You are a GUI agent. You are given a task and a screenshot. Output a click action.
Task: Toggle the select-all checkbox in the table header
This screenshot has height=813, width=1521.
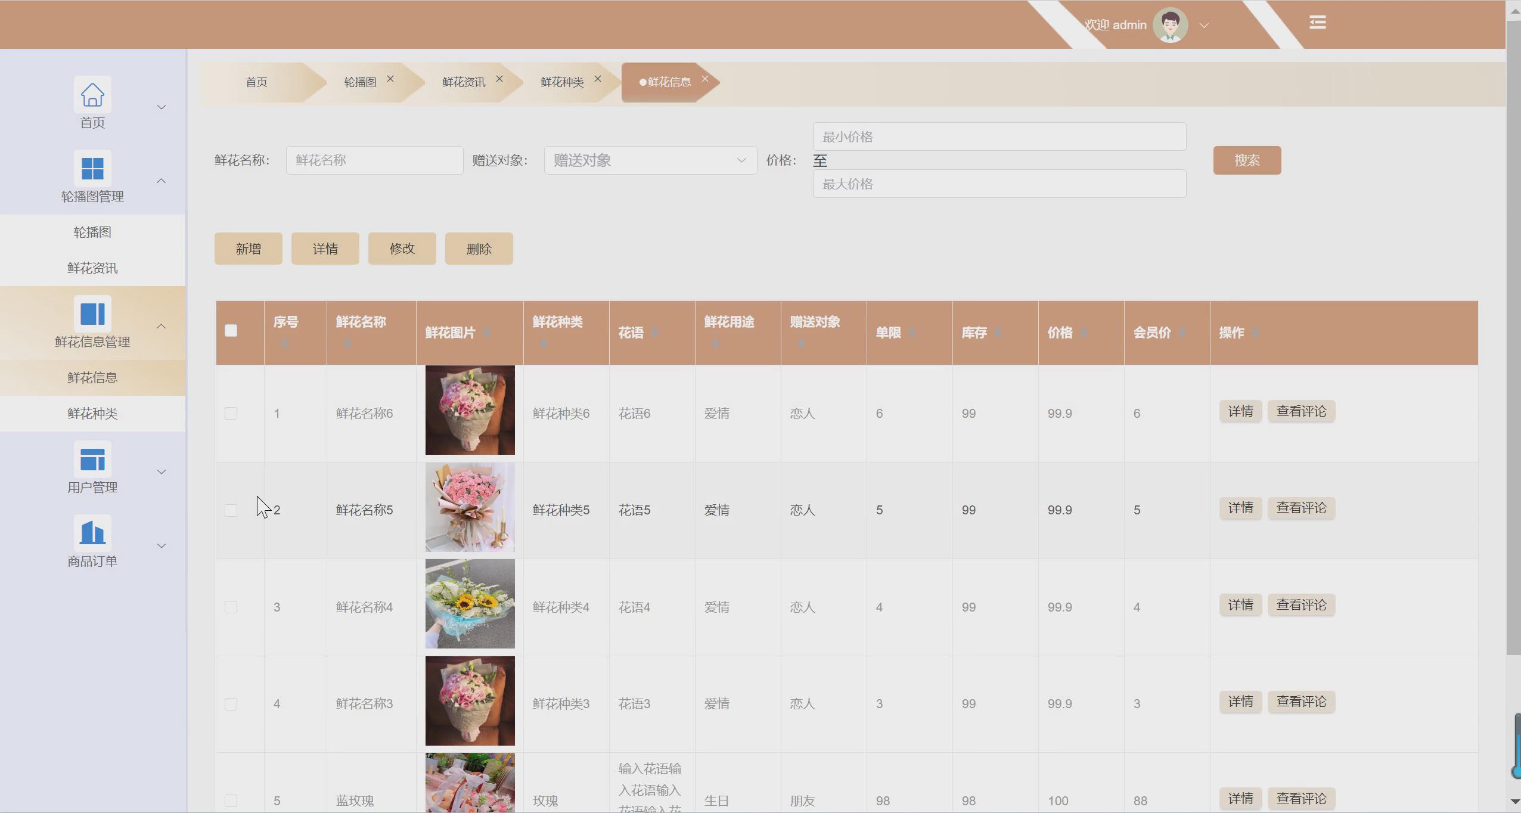point(231,331)
